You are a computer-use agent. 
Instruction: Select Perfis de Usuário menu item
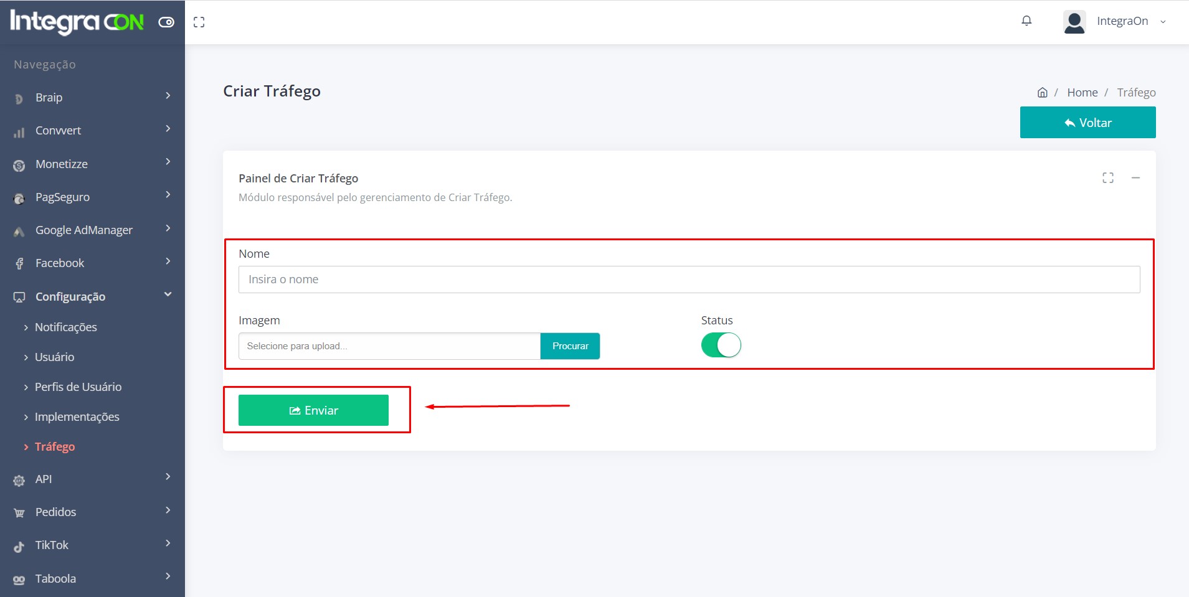78,387
